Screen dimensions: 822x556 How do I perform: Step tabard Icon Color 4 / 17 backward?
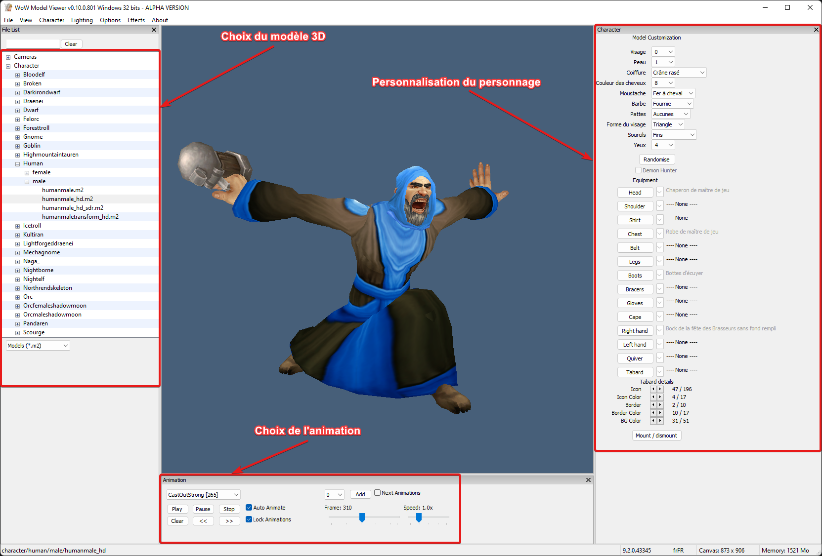coord(653,397)
